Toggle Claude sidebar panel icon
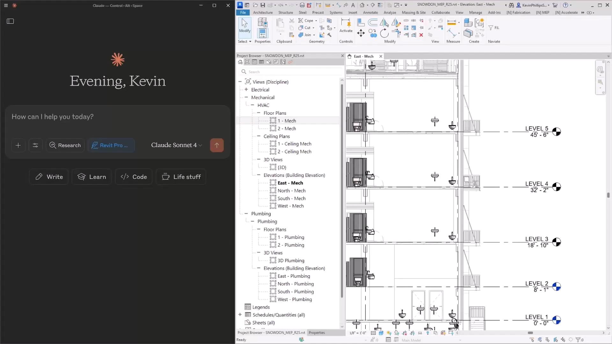Screen dimensions: 612x344 (10, 21)
